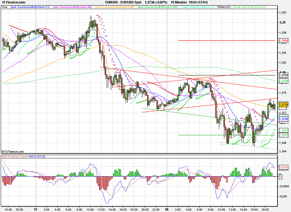Screen dimensions: 291x212
Task: Click the 1,39 price axis label
Action: point(282,22)
